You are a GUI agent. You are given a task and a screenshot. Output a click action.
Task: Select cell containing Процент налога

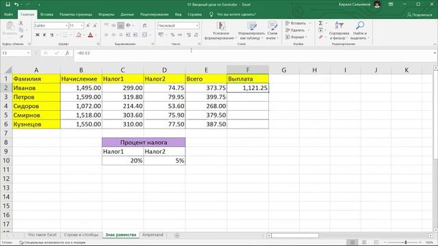pyautogui.click(x=144, y=142)
